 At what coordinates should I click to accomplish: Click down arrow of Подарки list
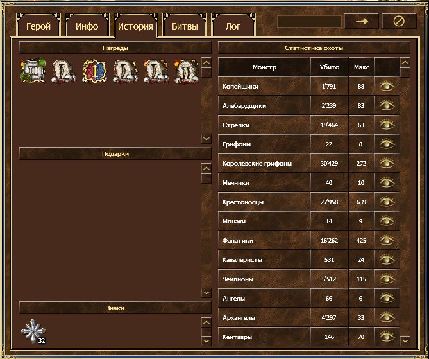(206, 292)
